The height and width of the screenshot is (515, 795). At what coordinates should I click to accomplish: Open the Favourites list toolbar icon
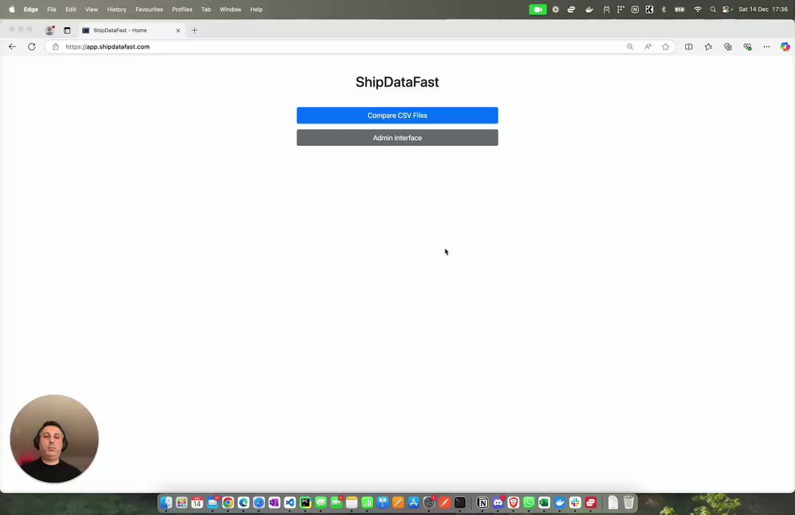708,46
